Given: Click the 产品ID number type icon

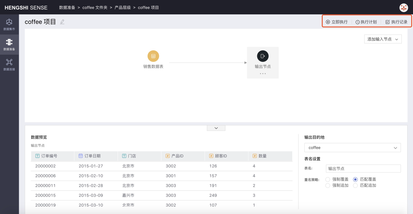Looking at the screenshot, I should (x=168, y=156).
